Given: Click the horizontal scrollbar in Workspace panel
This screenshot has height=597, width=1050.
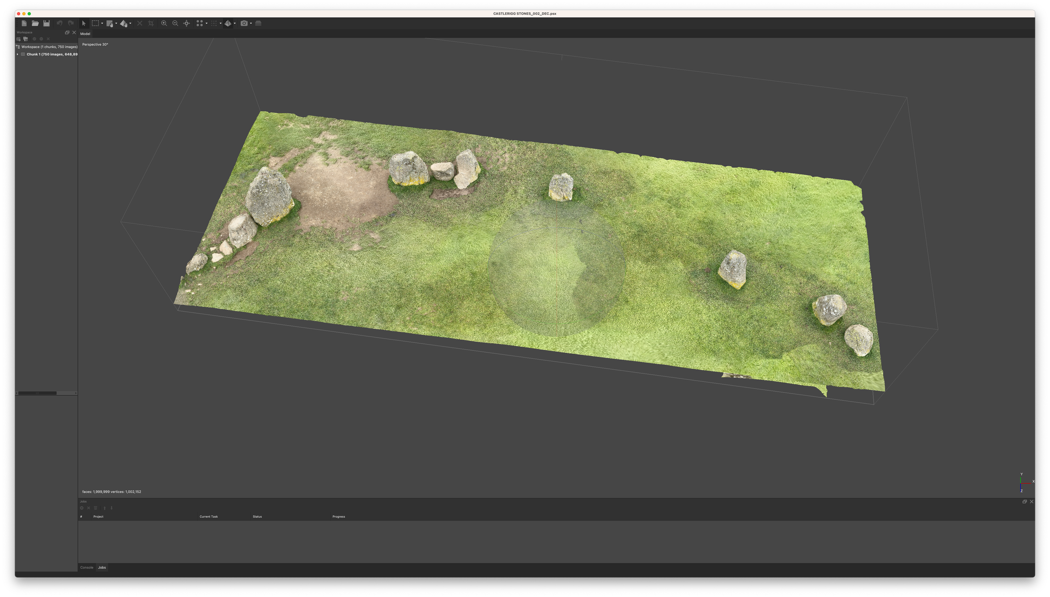Looking at the screenshot, I should click(37, 393).
